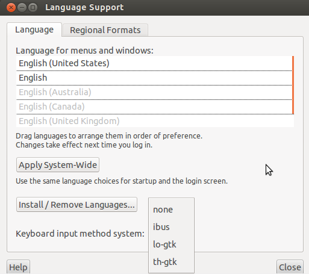Choose lo-gtk from the input method menu

point(171,244)
